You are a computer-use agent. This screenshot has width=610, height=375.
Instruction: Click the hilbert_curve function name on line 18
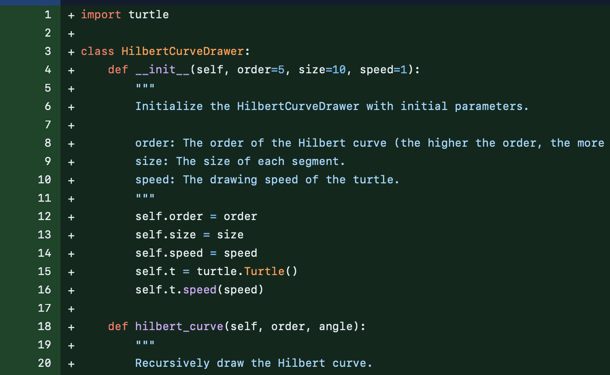(x=179, y=326)
